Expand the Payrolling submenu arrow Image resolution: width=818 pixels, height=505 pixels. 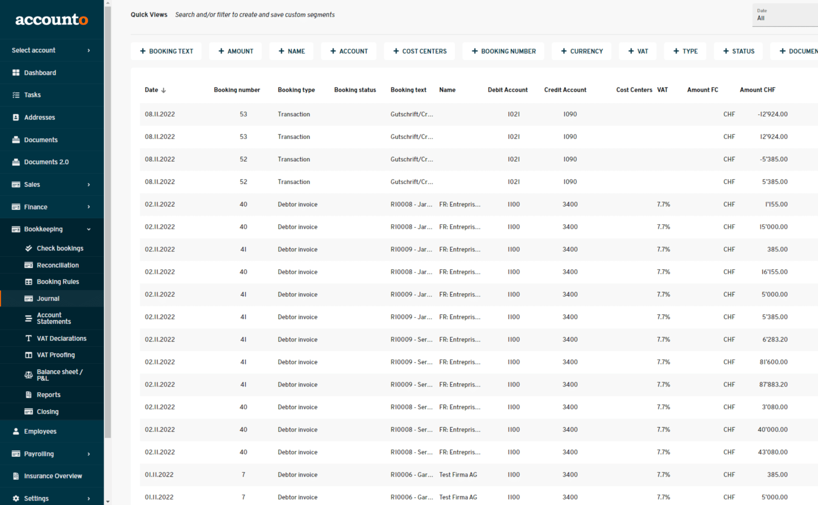click(89, 454)
